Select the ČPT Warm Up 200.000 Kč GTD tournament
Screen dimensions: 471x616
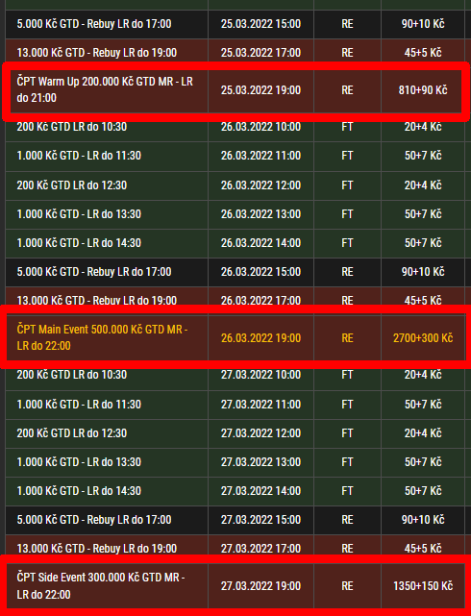coord(235,90)
